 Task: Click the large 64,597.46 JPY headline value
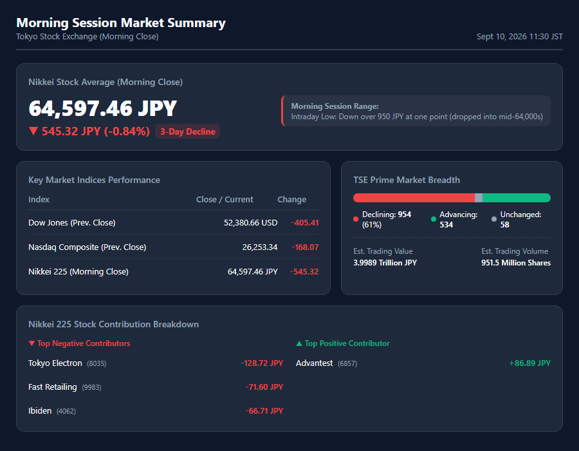[103, 108]
